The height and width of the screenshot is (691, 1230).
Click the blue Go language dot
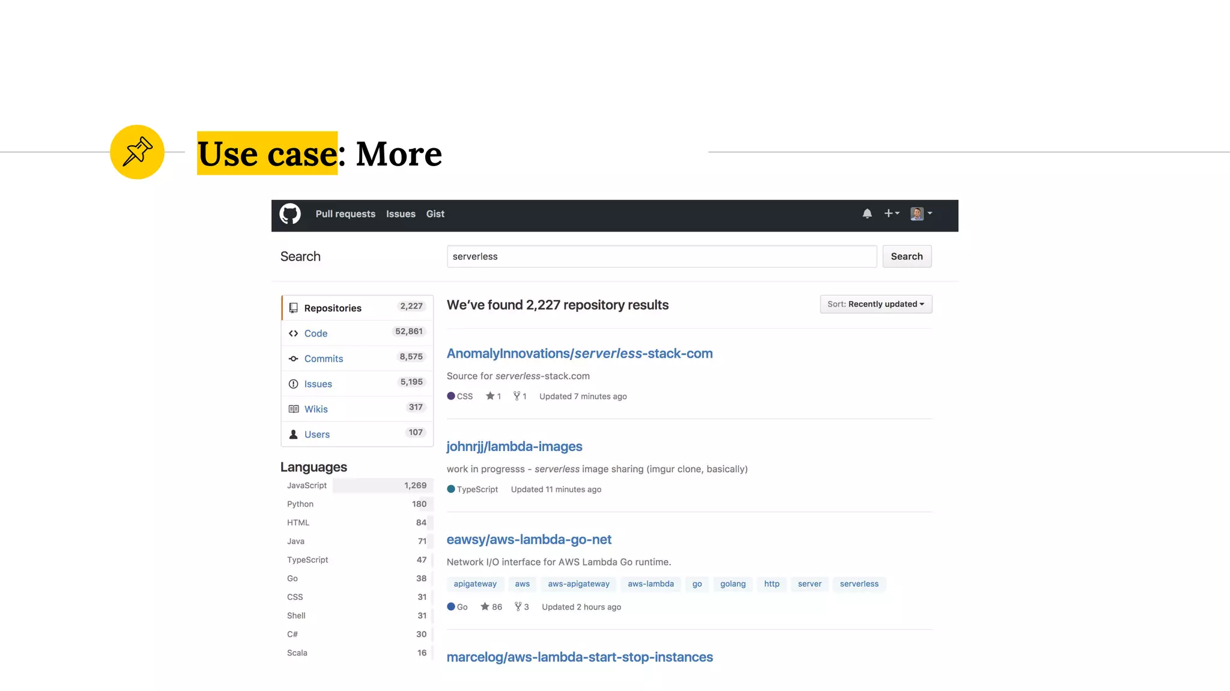(451, 606)
